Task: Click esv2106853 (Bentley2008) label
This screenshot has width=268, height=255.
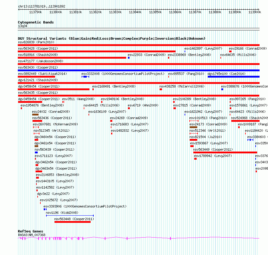Action: (58, 175)
